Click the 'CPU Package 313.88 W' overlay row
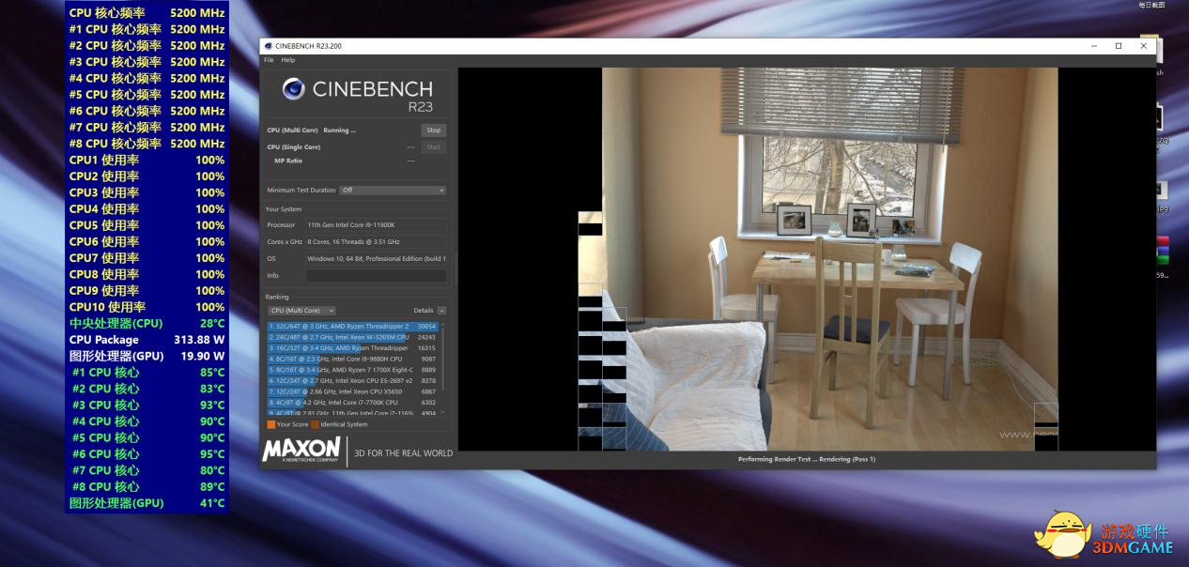The image size is (1189, 567). pyautogui.click(x=147, y=340)
